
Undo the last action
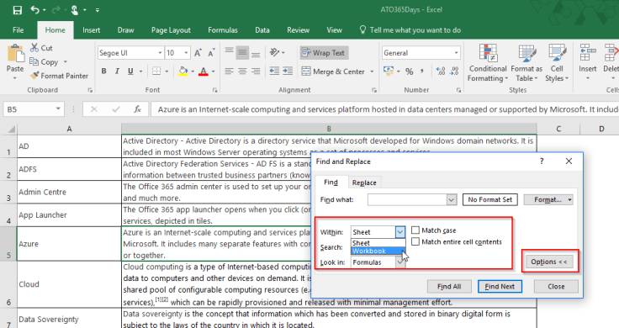[x=35, y=9]
